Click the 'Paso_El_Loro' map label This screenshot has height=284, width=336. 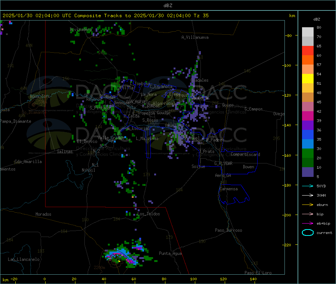(x=258, y=273)
